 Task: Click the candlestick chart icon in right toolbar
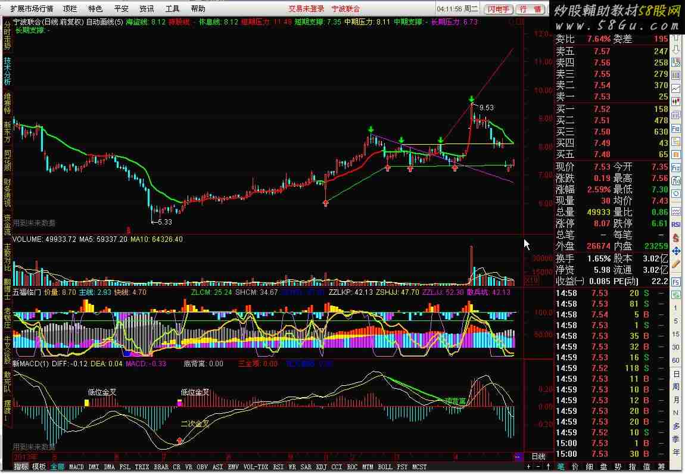coord(676,101)
